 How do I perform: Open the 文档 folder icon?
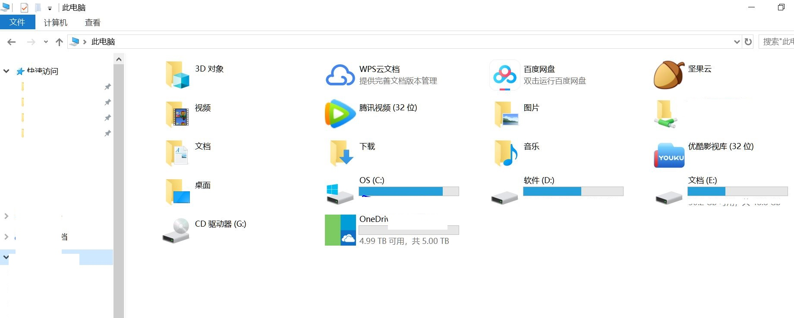(177, 153)
